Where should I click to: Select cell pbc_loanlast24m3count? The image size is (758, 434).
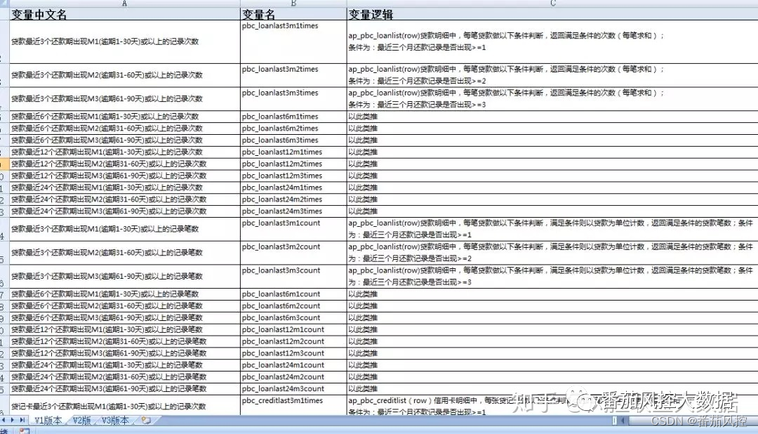tap(293, 389)
